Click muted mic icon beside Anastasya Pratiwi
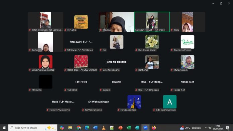The height and width of the screenshot is (131, 233). [x=172, y=50]
